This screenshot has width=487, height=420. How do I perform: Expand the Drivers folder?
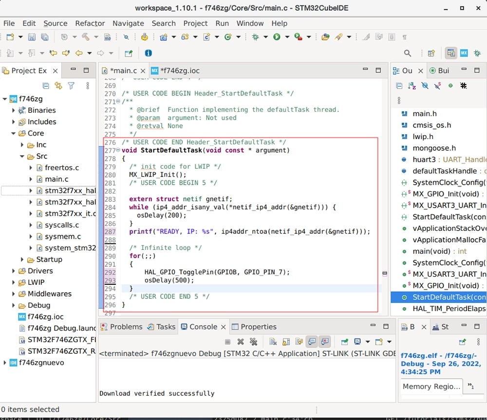(x=14, y=271)
